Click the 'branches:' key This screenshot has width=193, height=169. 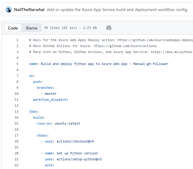tap(45, 88)
